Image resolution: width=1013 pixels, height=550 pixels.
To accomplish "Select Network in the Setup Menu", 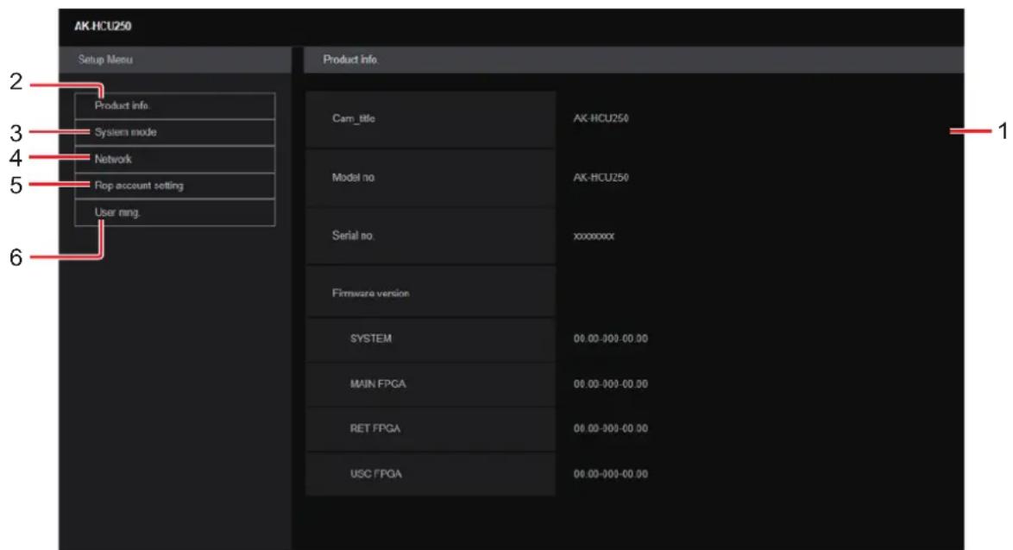I will click(x=174, y=159).
